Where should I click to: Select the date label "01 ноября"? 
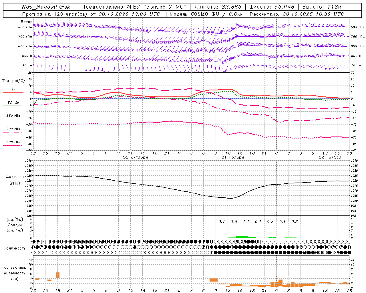pyautogui.click(x=233, y=157)
